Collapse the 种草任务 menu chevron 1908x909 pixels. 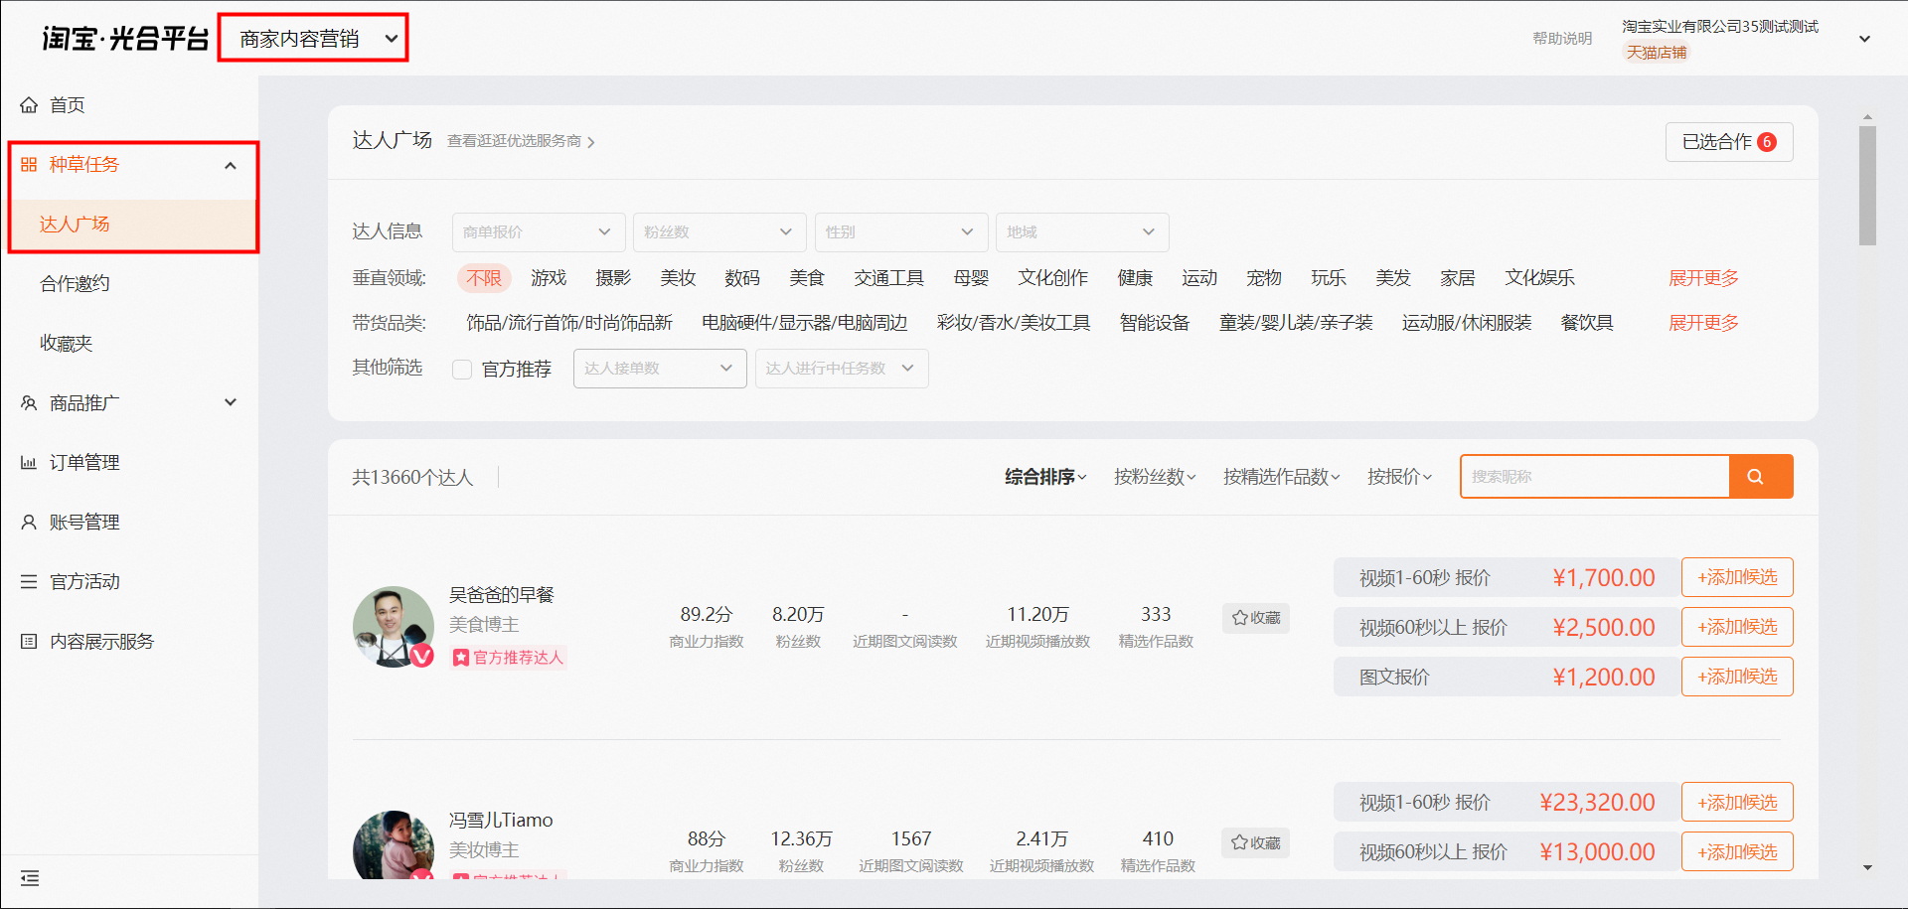[x=231, y=166]
